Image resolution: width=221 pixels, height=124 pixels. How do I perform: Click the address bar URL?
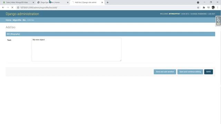39,8
